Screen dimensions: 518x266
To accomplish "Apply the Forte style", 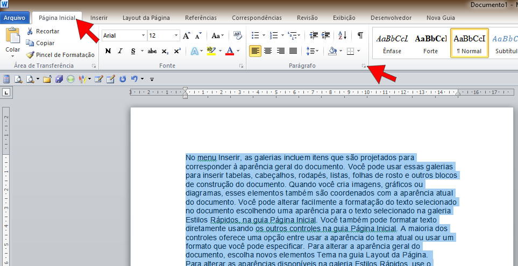I will [430, 43].
